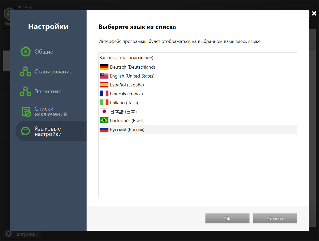Screen dimensions: 319x241
Task: Switch to the Сканирование section
Action: (53, 72)
